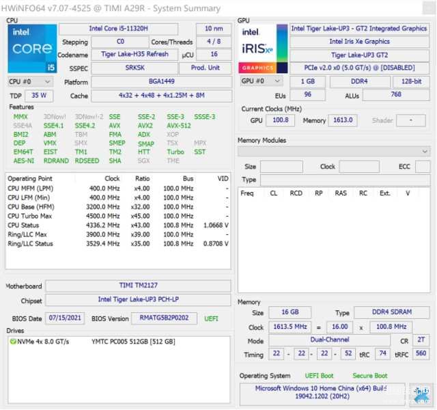The width and height of the screenshot is (437, 410).
Task: Click the green NVMe drive status icon
Action: point(13,342)
